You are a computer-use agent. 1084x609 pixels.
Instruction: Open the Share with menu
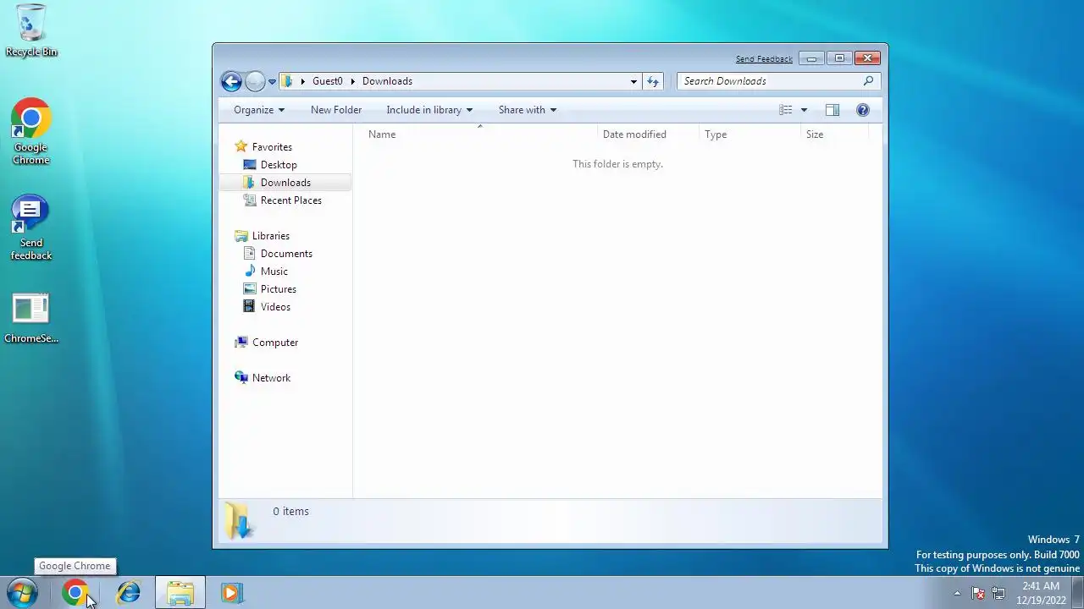click(x=528, y=110)
